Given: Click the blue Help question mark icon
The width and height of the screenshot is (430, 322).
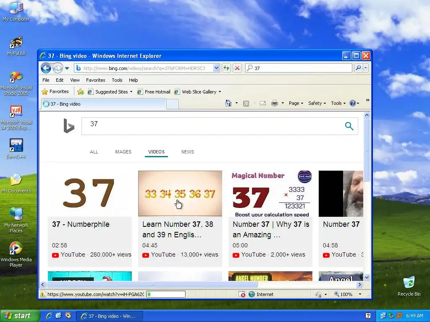Looking at the screenshot, I should pyautogui.click(x=352, y=103).
